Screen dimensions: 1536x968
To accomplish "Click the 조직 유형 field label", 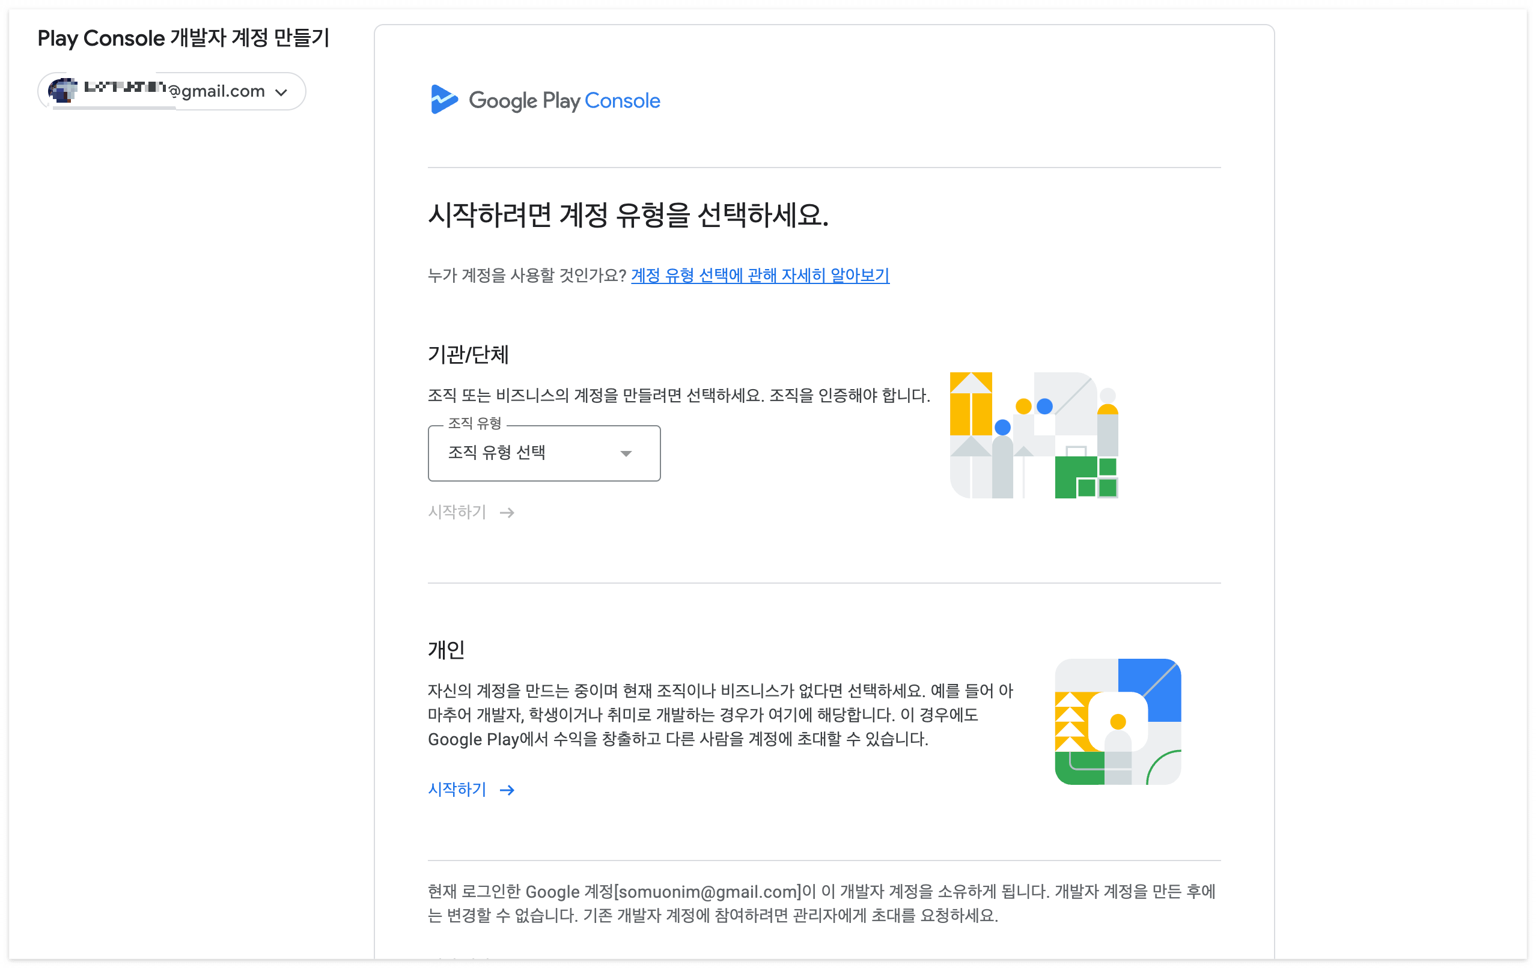I will tap(475, 423).
